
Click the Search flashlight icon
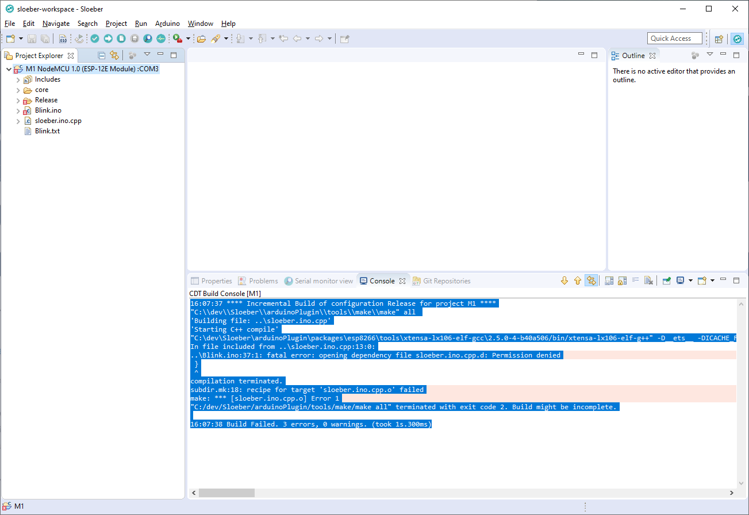tap(216, 39)
